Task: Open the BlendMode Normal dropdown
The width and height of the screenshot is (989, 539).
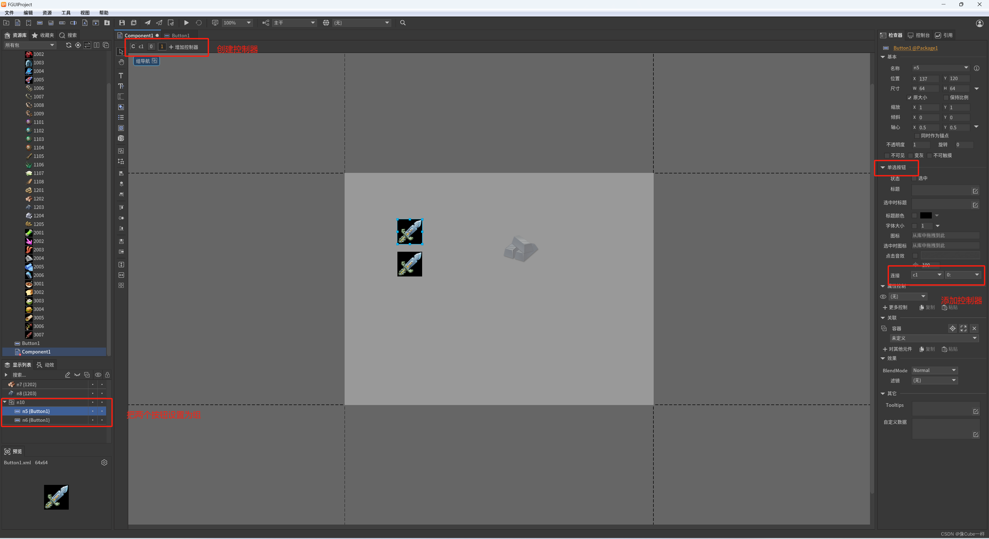Action: (934, 370)
